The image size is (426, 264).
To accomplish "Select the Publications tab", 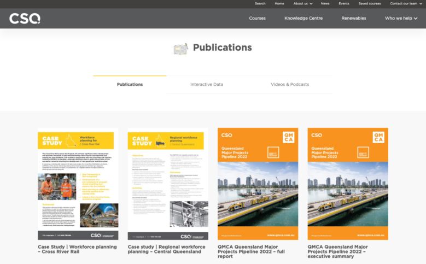I will 130,85.
